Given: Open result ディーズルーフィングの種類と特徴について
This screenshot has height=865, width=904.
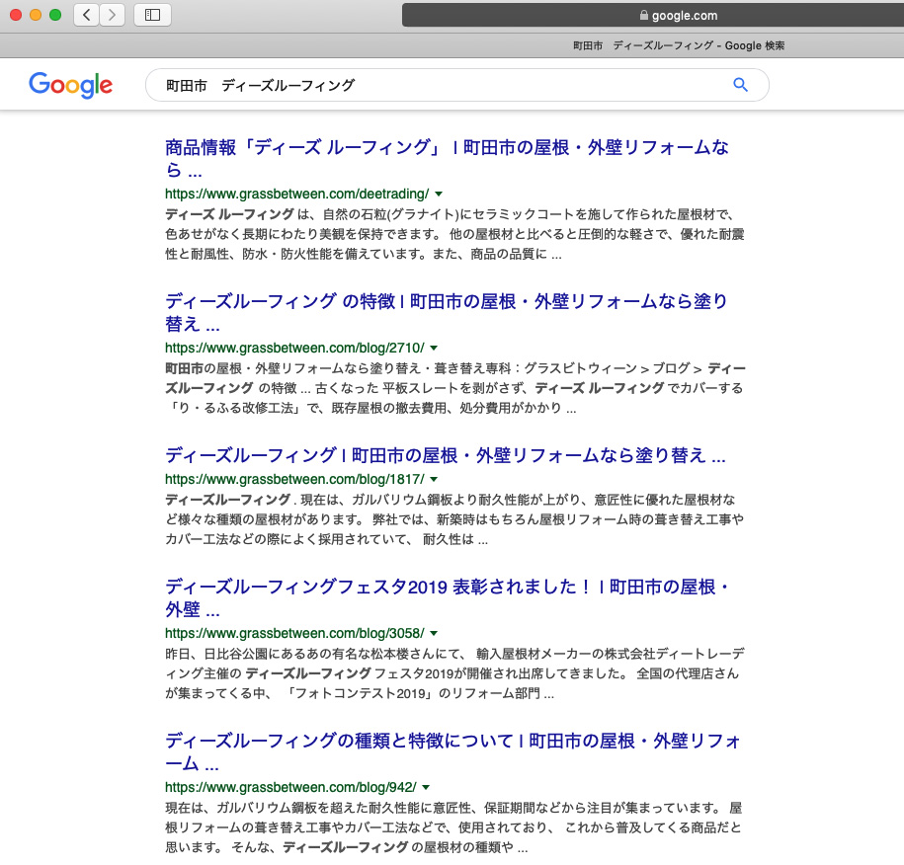Looking at the screenshot, I should [x=452, y=751].
